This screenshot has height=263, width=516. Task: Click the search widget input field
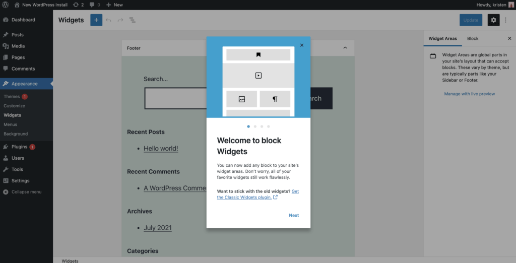pos(176,98)
